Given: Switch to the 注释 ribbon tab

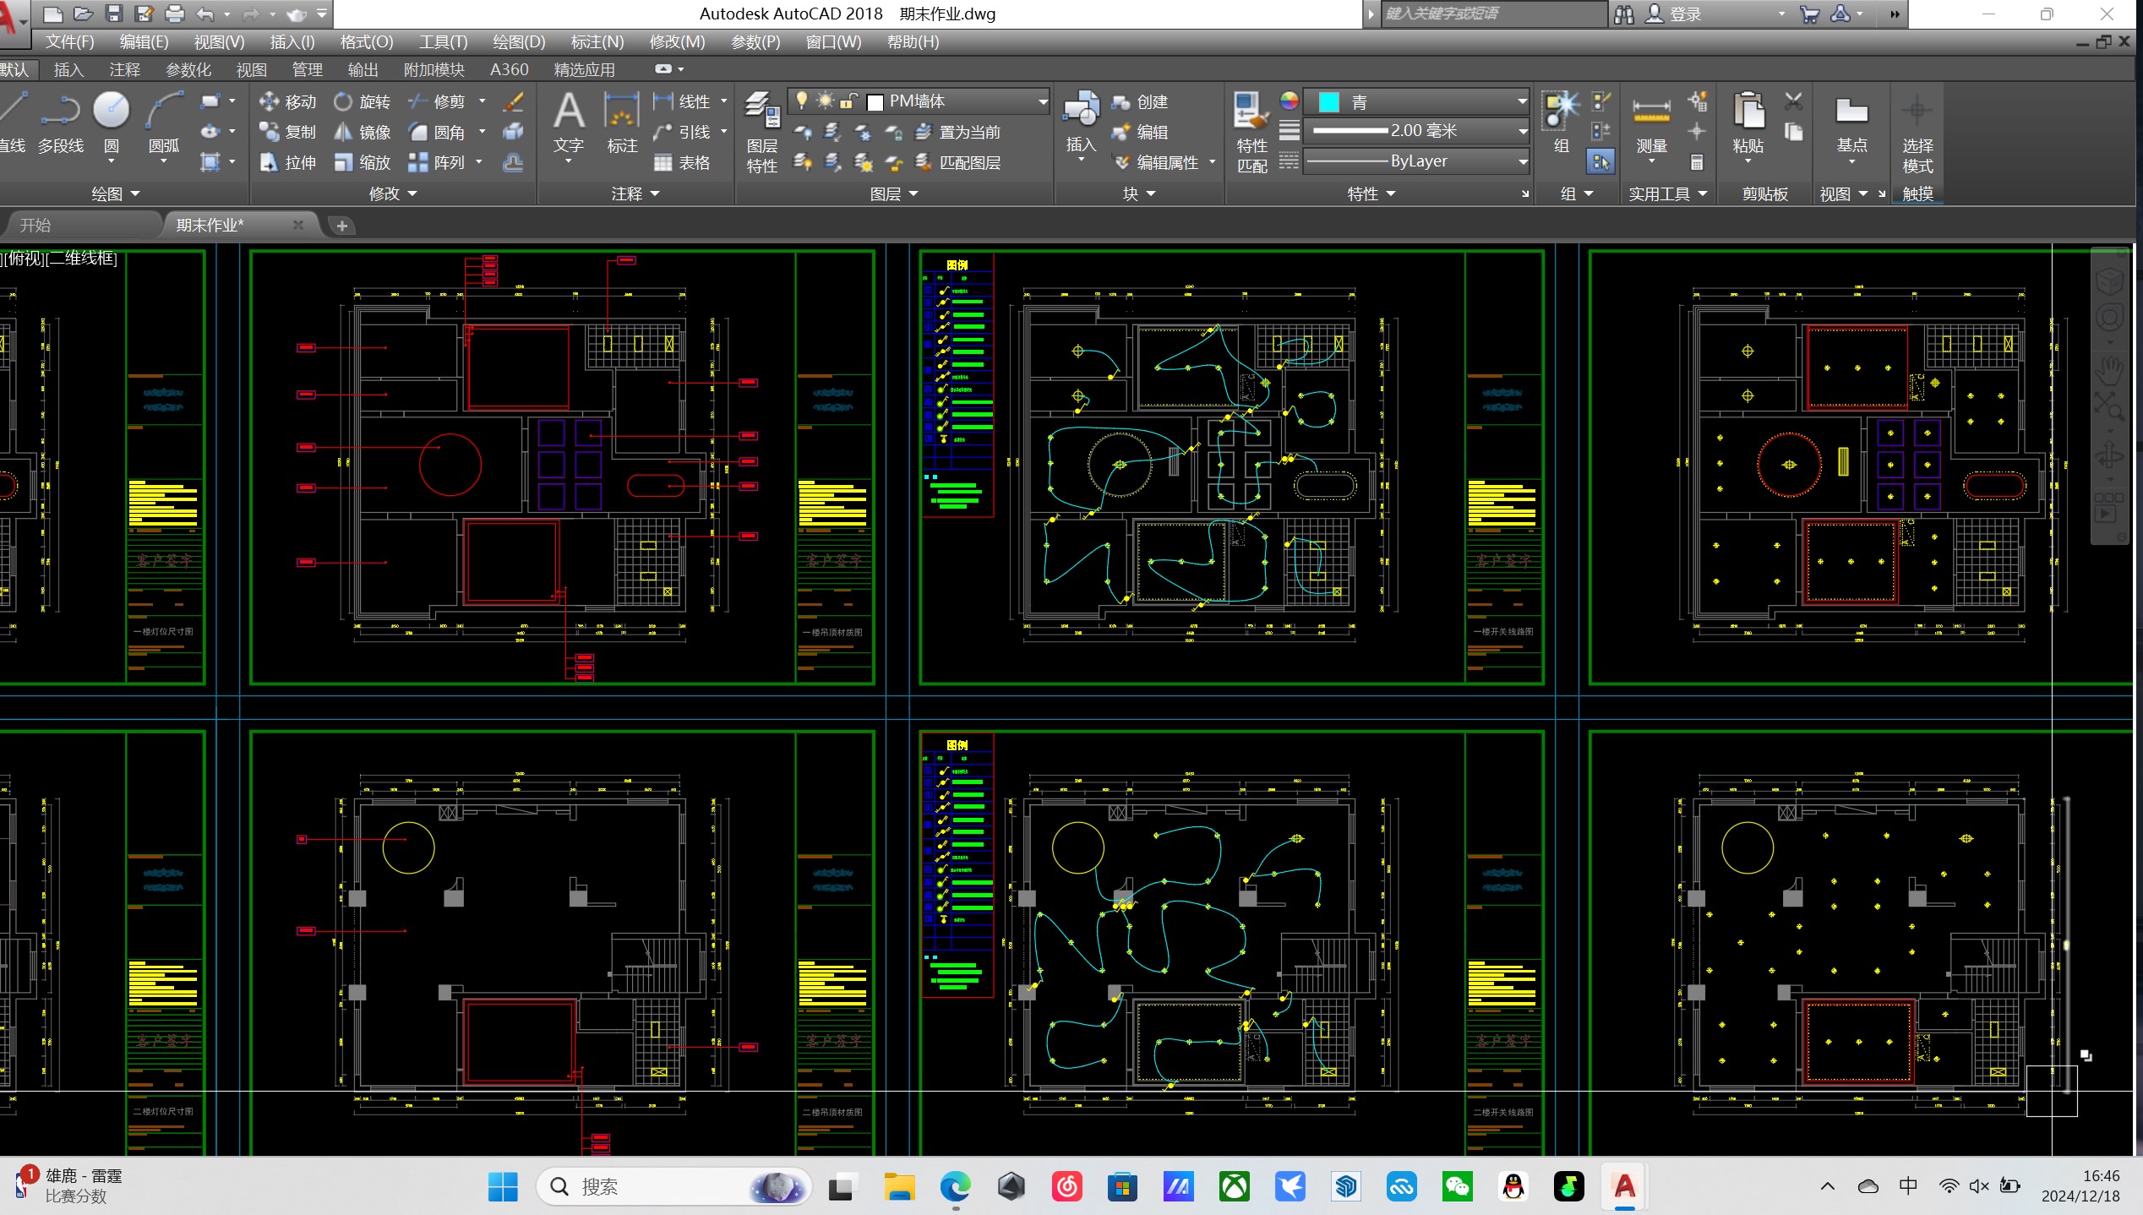Looking at the screenshot, I should (124, 70).
